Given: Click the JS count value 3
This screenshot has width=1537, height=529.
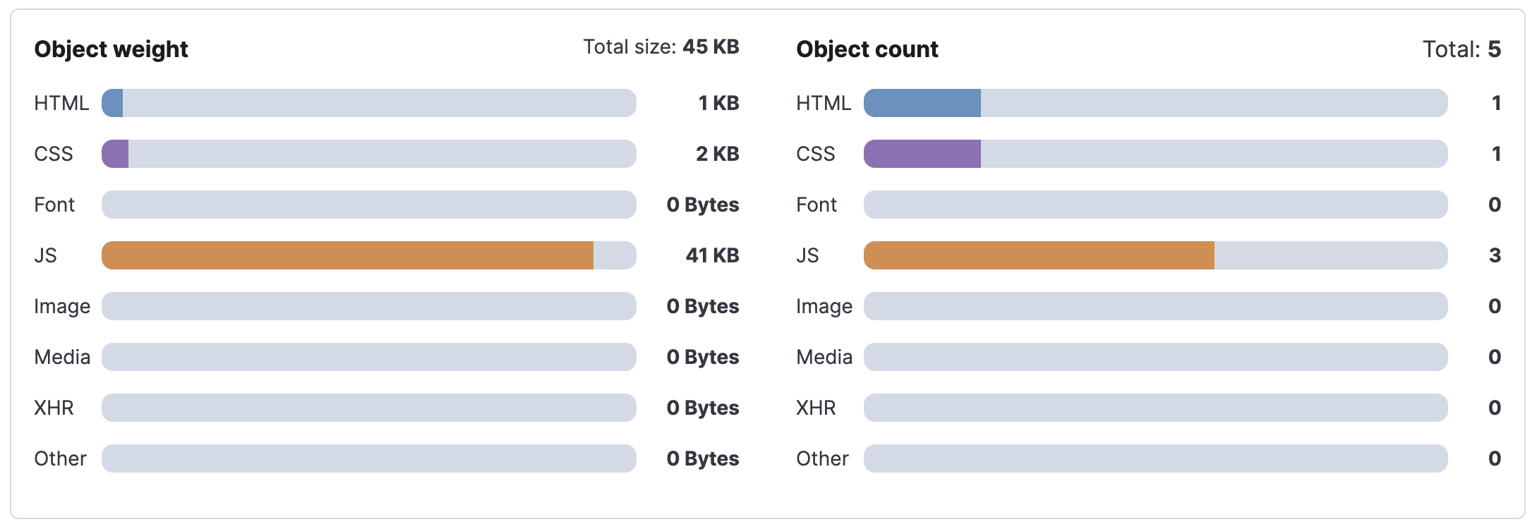Looking at the screenshot, I should click(1494, 255).
